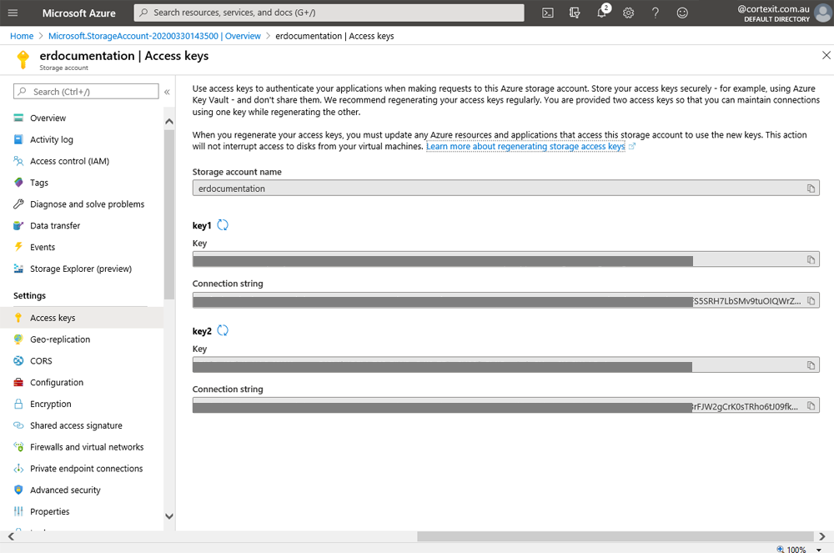Follow the regenerating storage access keys link
The height and width of the screenshot is (553, 834).
click(x=525, y=147)
